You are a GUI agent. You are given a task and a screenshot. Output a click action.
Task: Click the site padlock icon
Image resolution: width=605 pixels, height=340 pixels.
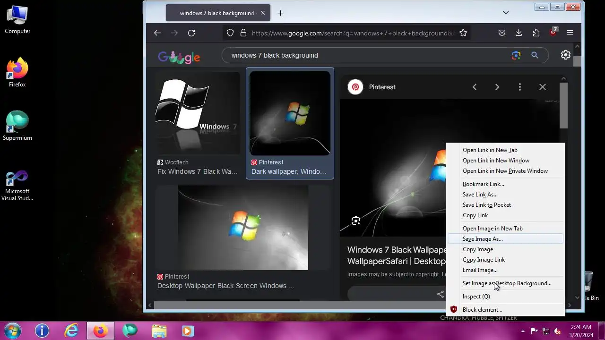click(243, 33)
